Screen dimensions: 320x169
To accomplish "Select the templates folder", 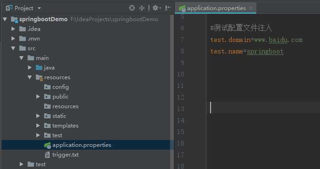I will pyautogui.click(x=65, y=126).
